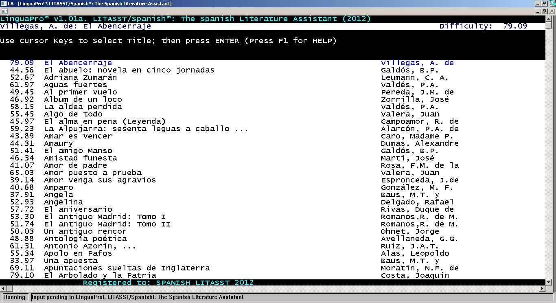Select the title Amor puesto a prueba
This screenshot has height=303, width=556.
[92, 173]
